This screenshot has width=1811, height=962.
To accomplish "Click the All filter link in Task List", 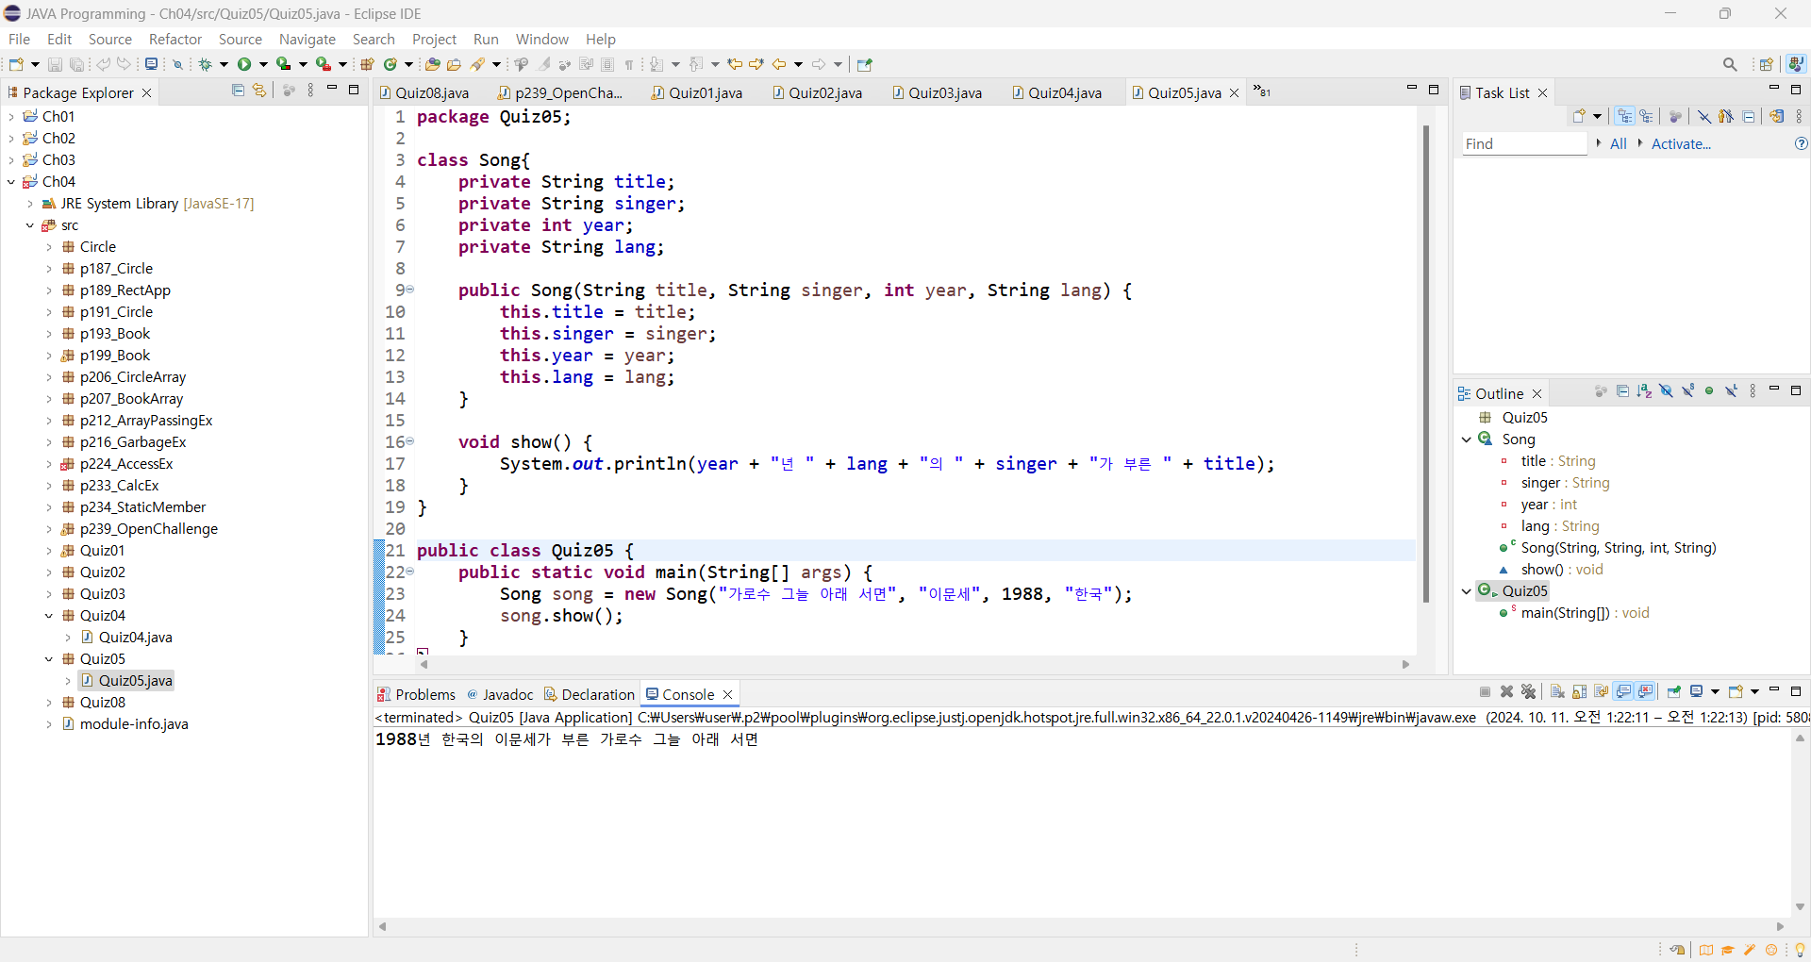I will tap(1619, 143).
